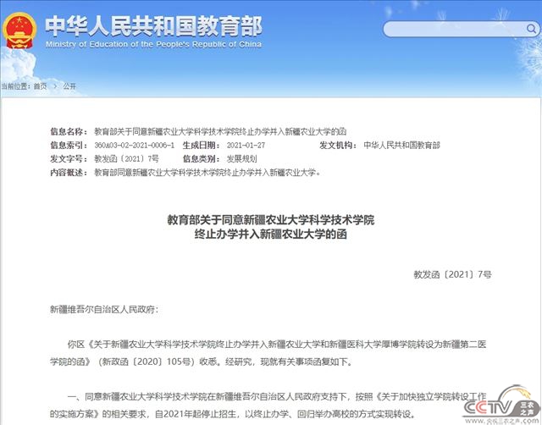
Task: Open the 首页 breadcrumb link
Action: (x=40, y=86)
